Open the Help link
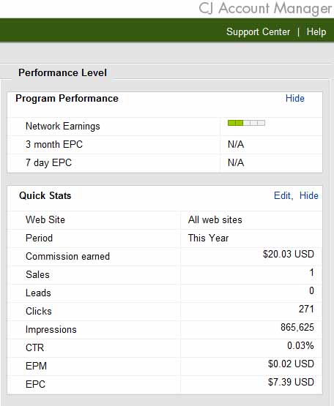 (316, 32)
